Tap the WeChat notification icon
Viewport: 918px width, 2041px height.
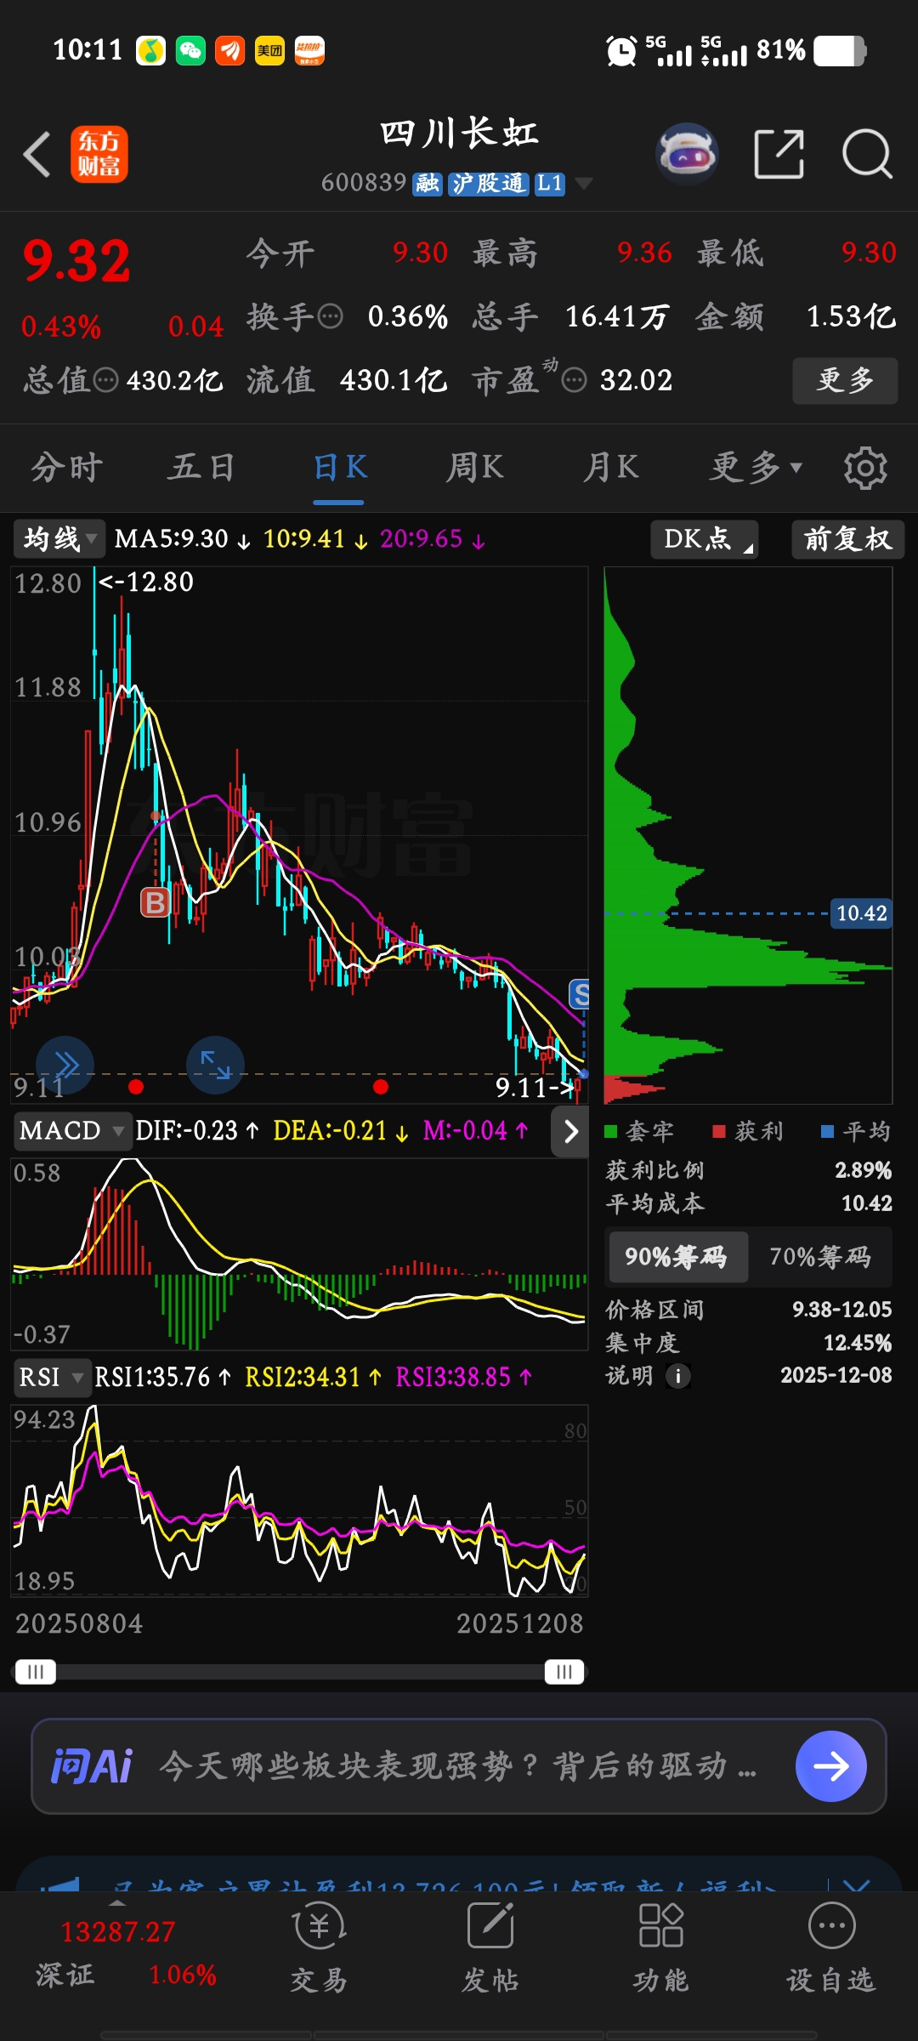[x=190, y=51]
